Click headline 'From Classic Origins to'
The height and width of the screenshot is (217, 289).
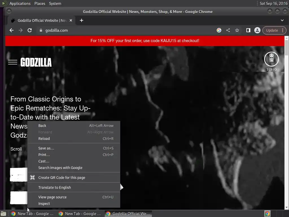click(x=46, y=99)
